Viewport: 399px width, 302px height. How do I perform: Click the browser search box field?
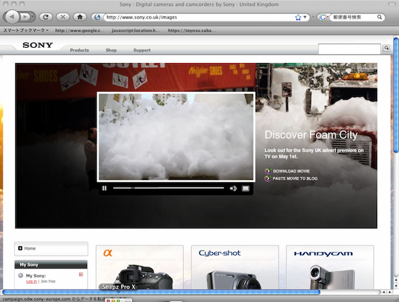point(354,17)
